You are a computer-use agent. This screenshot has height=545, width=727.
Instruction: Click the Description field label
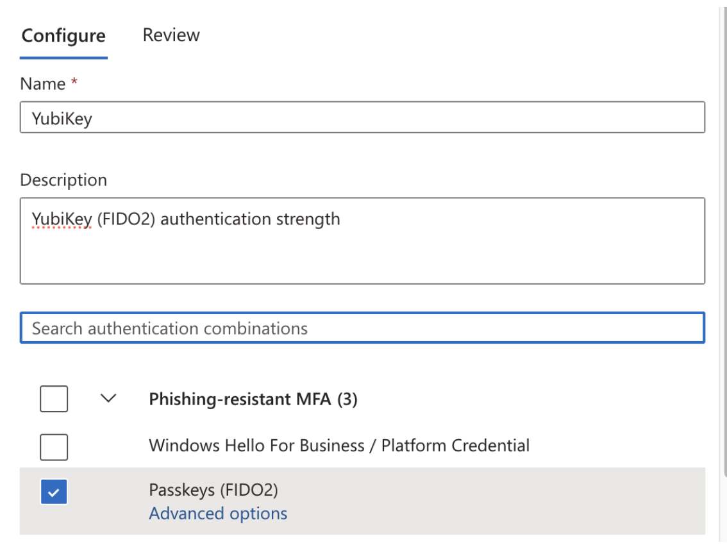(63, 180)
